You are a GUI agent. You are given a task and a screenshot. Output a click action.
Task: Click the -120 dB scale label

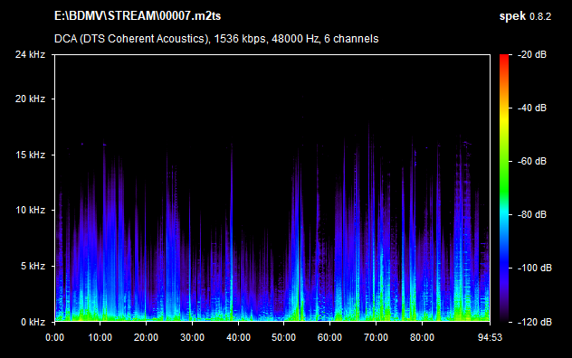535,322
